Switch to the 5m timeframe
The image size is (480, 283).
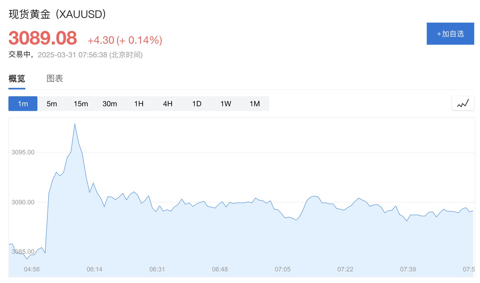click(x=52, y=104)
